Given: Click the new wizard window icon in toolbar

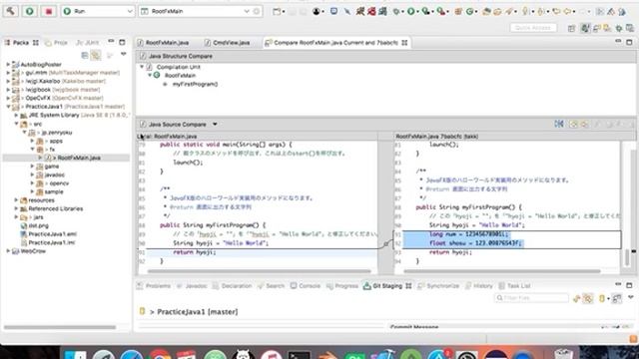Looking at the screenshot, I should tap(277, 11).
